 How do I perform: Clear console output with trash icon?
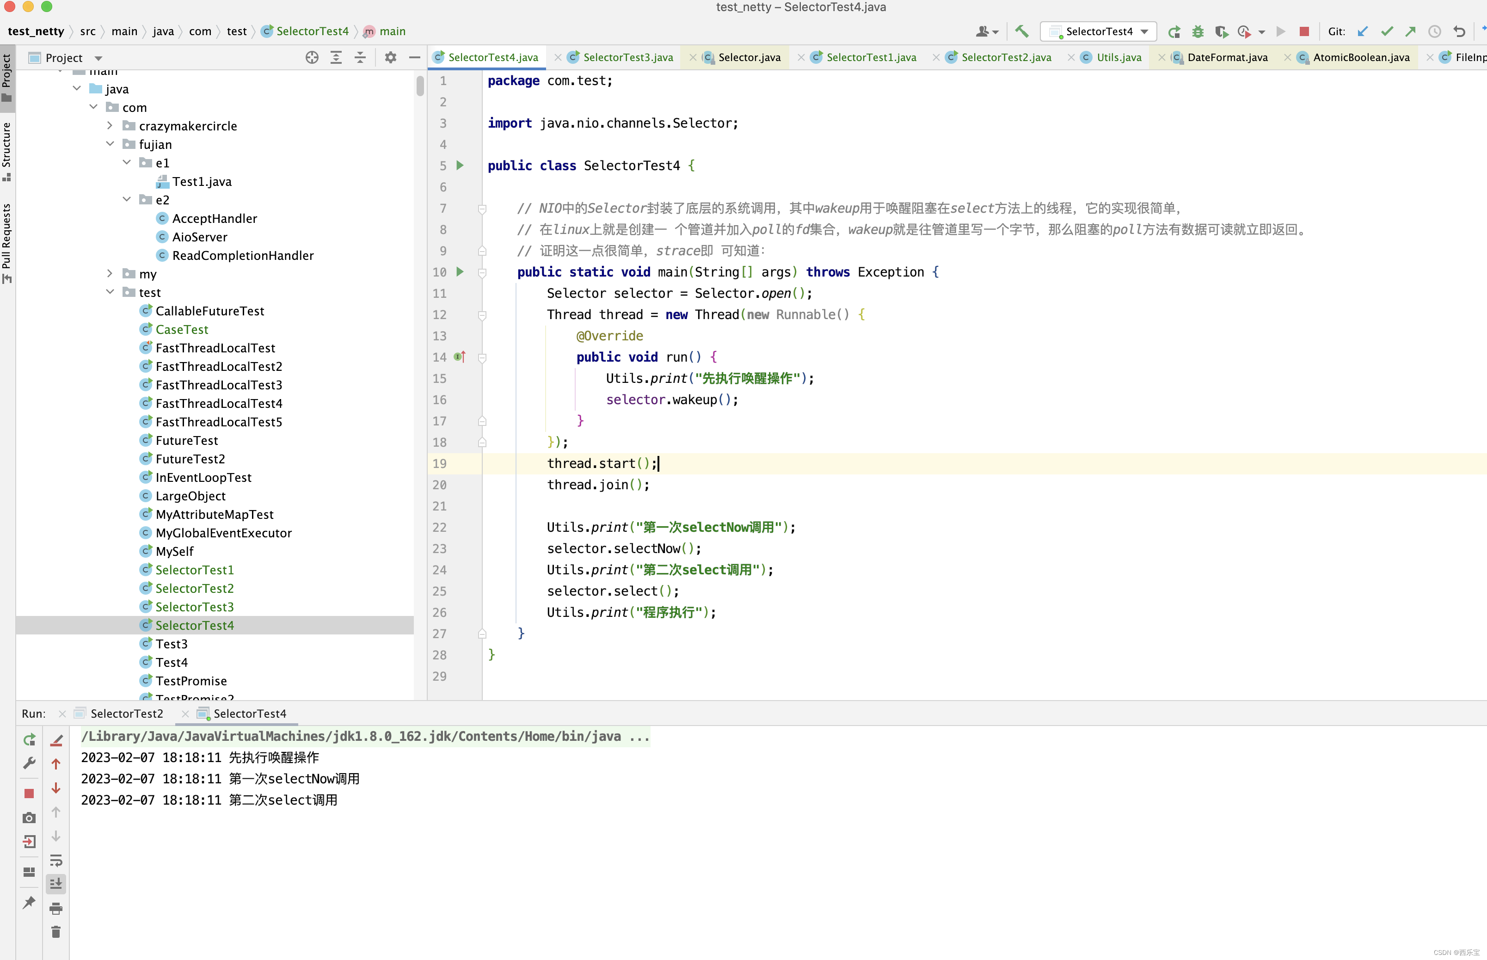click(x=55, y=932)
